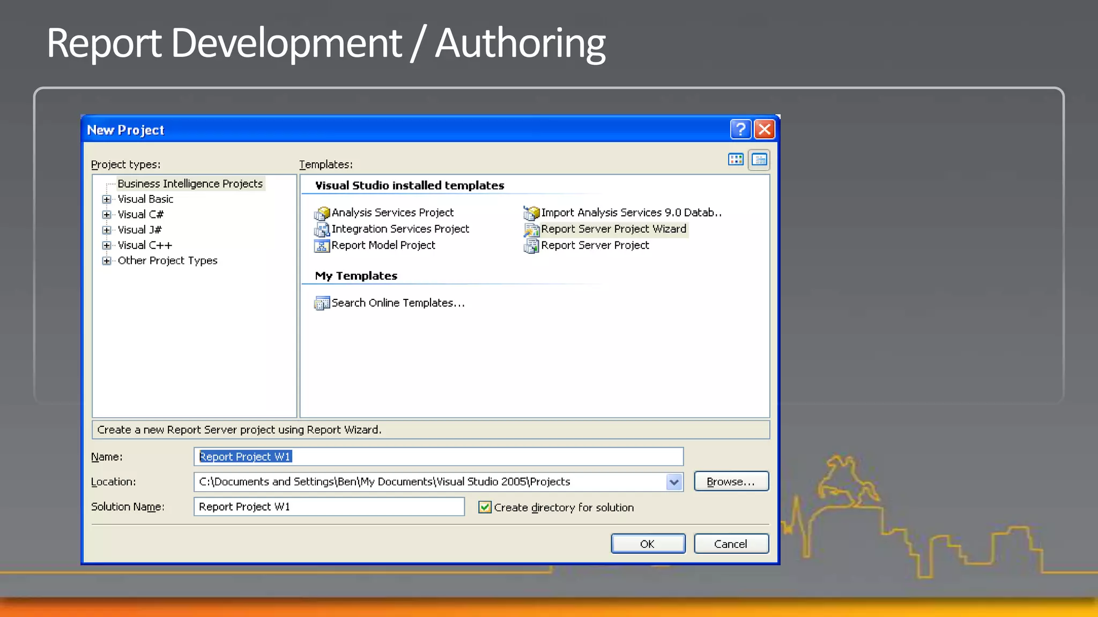Click the Name input field
This screenshot has height=617, width=1098.
(x=439, y=457)
